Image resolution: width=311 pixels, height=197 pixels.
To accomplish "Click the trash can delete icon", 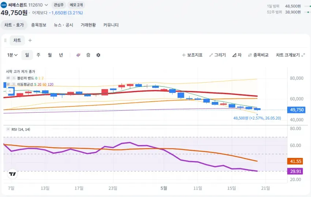I will [x=88, y=55].
